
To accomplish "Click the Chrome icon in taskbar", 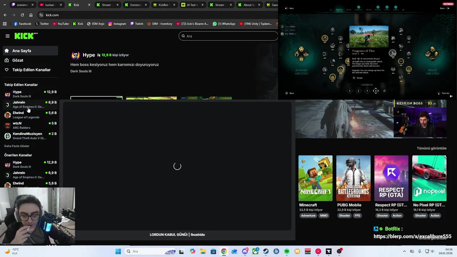I will 224,251.
